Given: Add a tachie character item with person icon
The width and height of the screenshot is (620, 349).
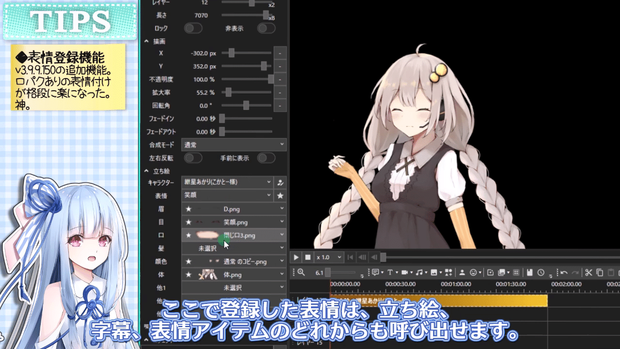Looking at the screenshot, I should pyautogui.click(x=462, y=272).
